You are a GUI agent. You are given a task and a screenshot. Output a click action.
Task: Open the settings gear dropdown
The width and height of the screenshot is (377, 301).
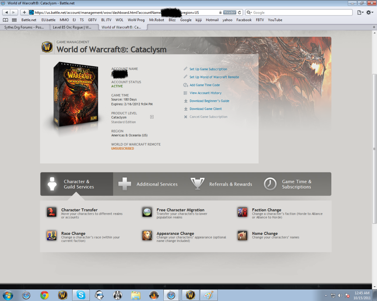(370, 12)
